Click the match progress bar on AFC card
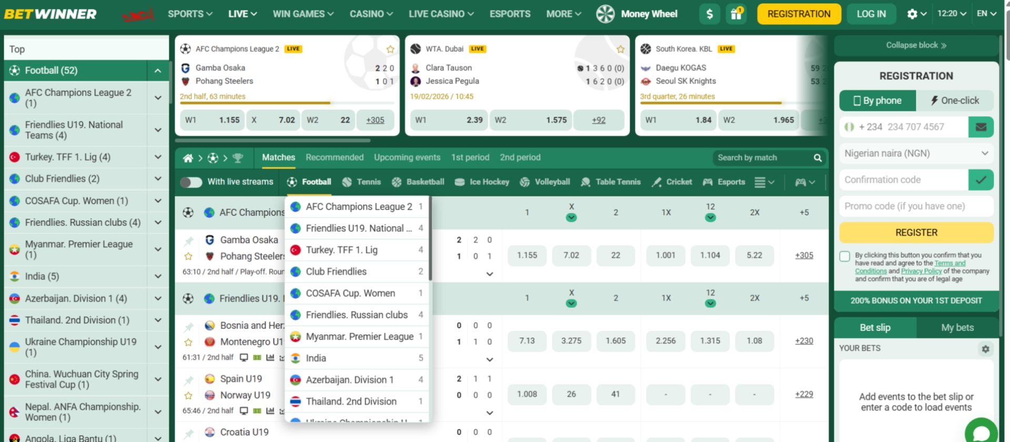This screenshot has width=1010, height=442. (287, 103)
